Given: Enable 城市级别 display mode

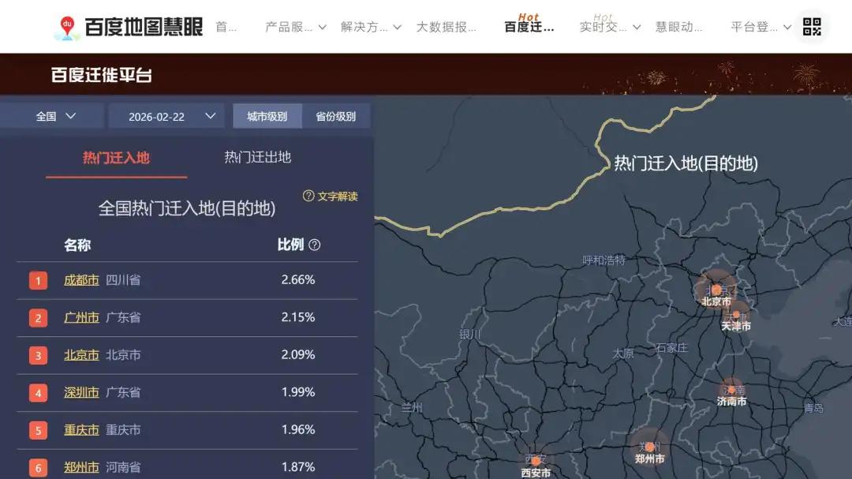Looking at the screenshot, I should [266, 115].
